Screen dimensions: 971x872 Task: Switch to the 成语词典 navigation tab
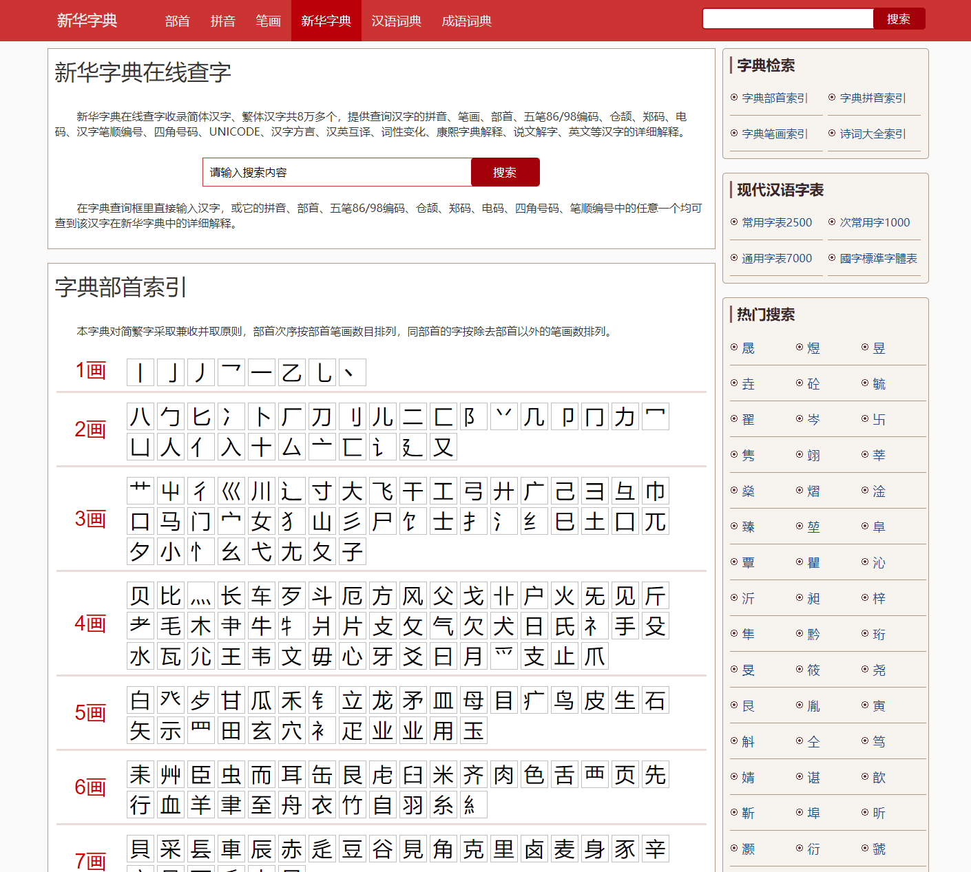click(x=466, y=21)
